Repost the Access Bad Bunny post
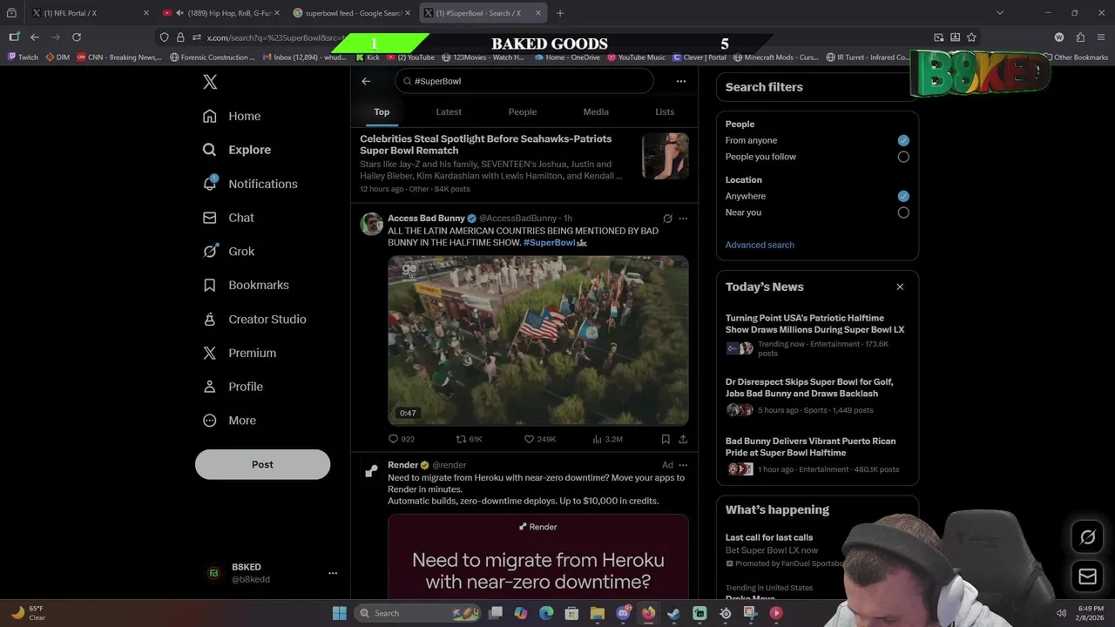Viewport: 1115px width, 627px height. pos(469,439)
